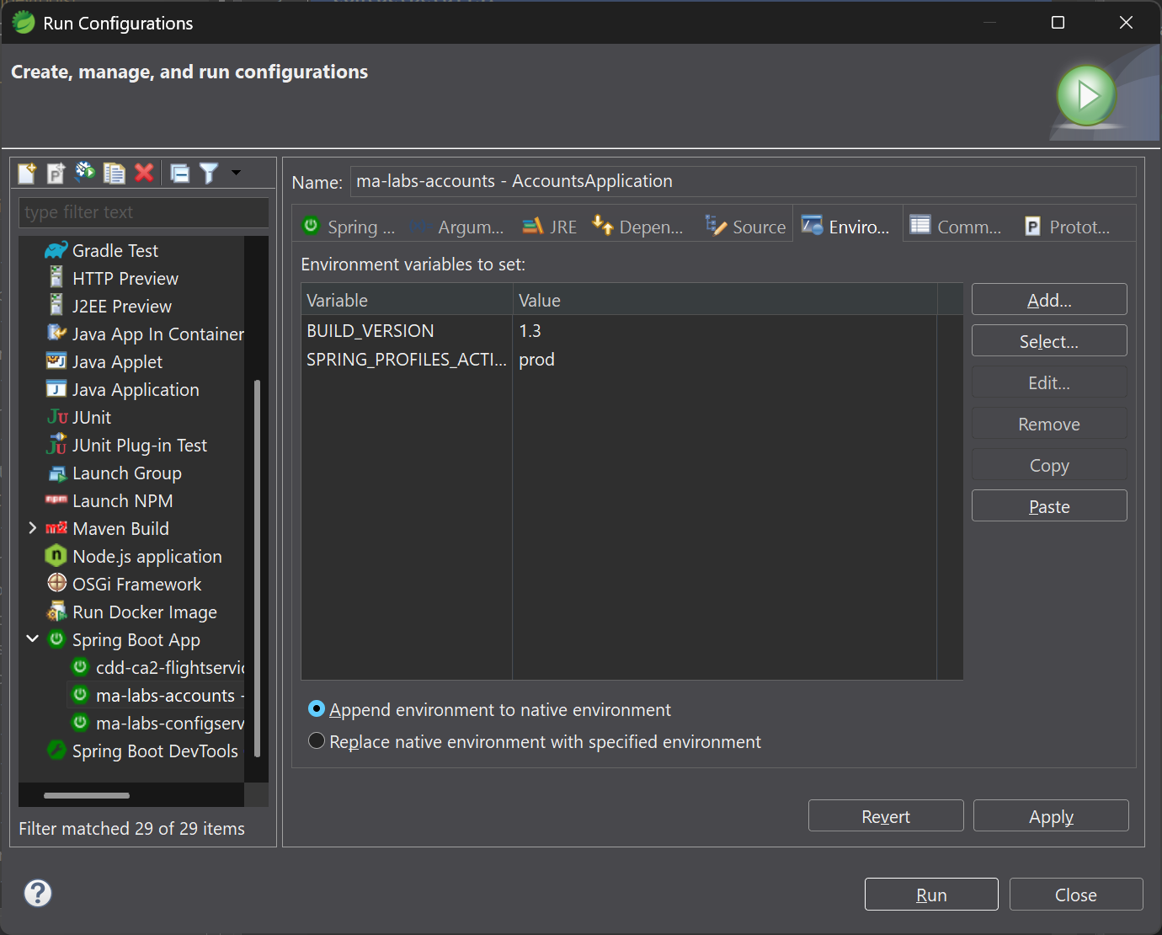The width and height of the screenshot is (1162, 935).
Task: Click the Select... button
Action: pos(1049,341)
